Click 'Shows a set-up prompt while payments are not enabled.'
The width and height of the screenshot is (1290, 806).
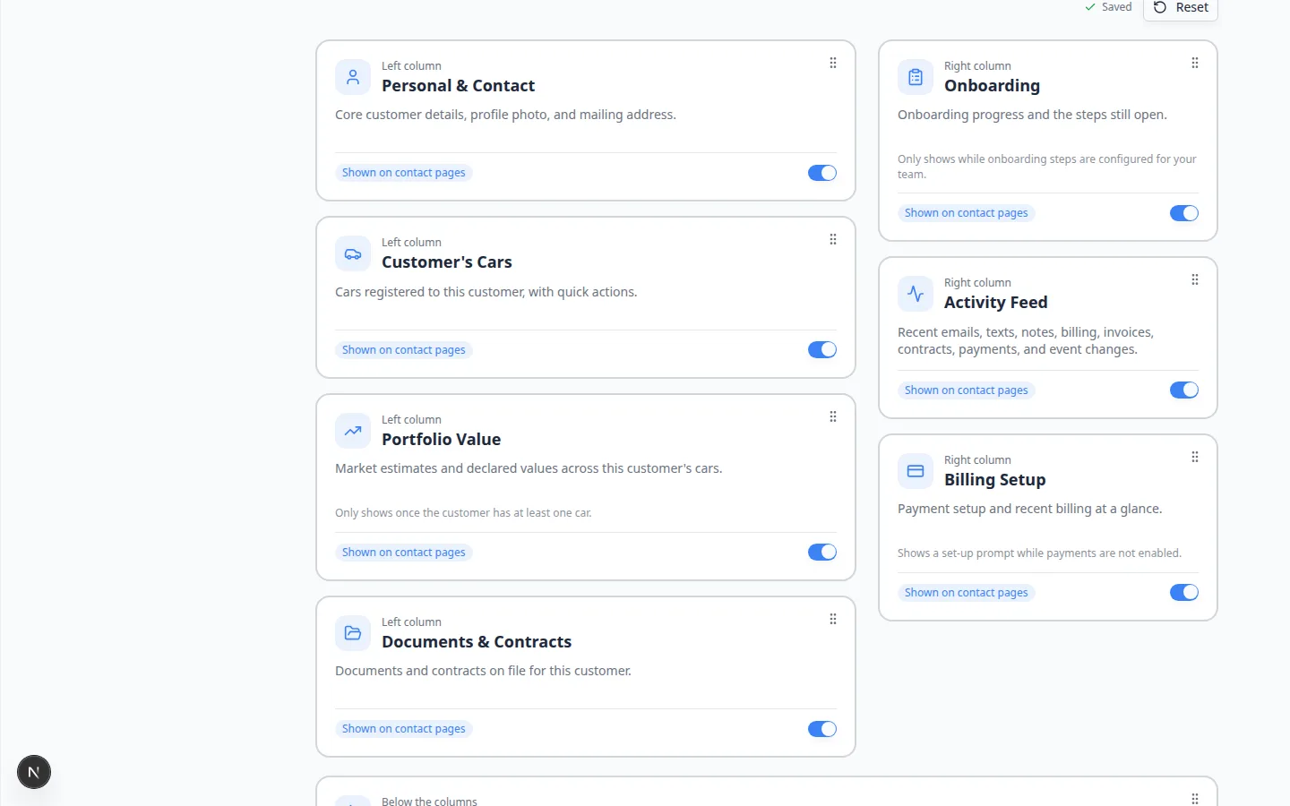(x=1039, y=553)
